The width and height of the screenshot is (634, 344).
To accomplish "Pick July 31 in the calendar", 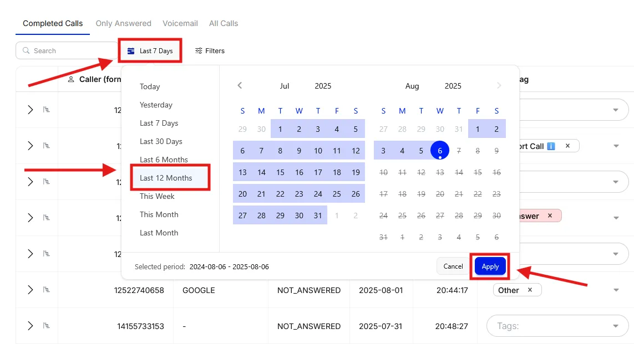I will [x=318, y=215].
